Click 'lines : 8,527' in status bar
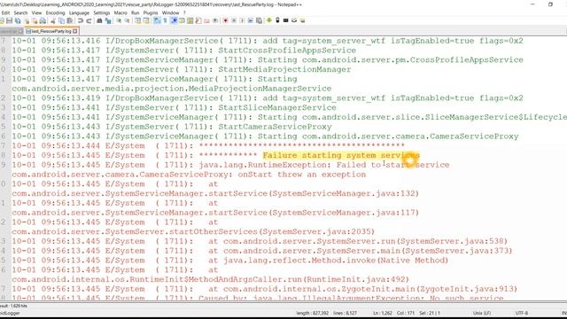The width and height of the screenshot is (567, 319). click(x=345, y=313)
